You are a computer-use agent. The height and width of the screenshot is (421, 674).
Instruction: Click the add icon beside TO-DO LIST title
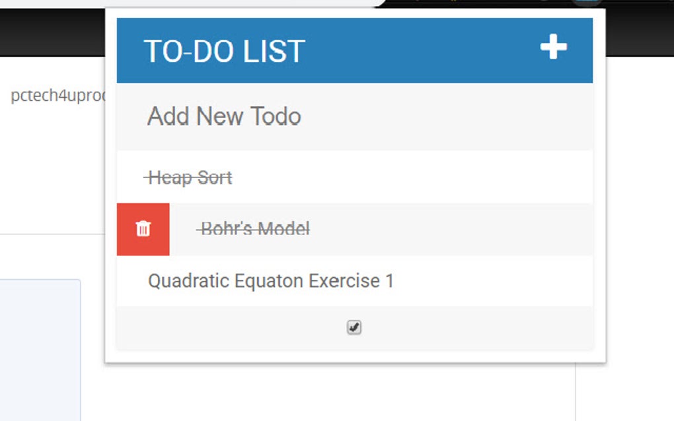[555, 47]
